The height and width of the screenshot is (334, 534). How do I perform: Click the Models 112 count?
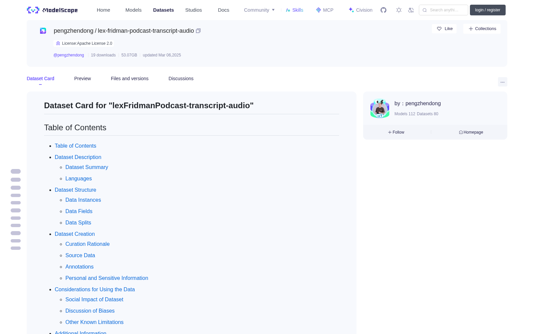[405, 114]
